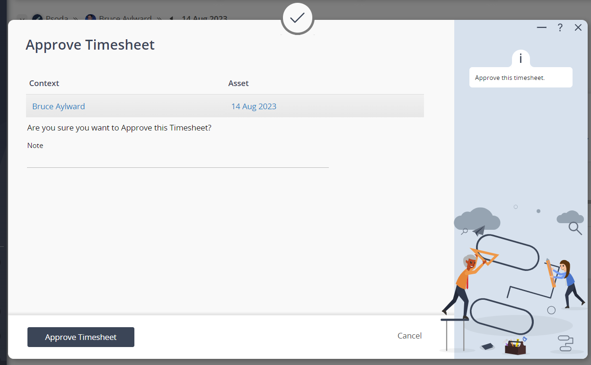Screen dimensions: 591x365
Task: Focus the Note input field
Action: click(177, 160)
